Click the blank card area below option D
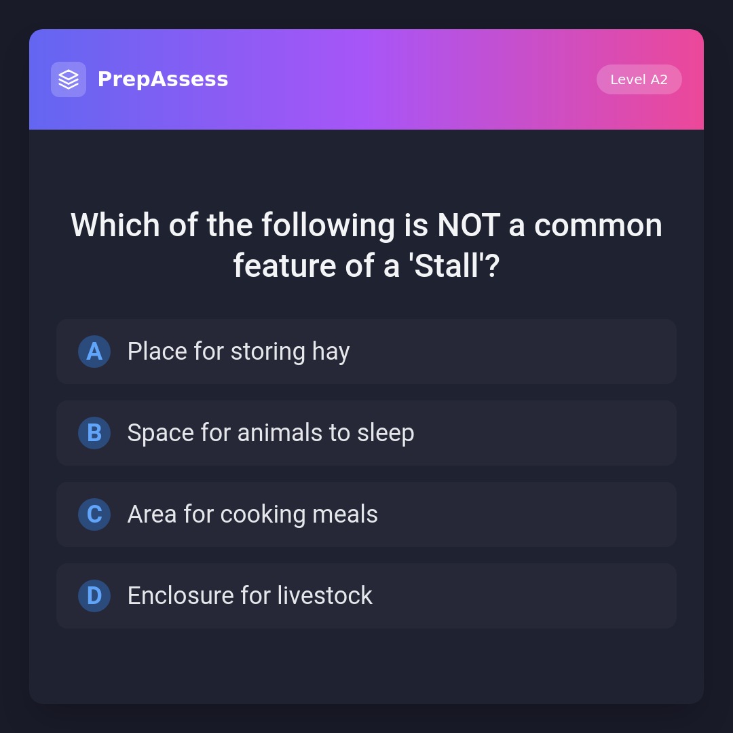The height and width of the screenshot is (733, 733). (x=366, y=665)
